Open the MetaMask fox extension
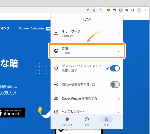150x134 pixels. (108, 10)
